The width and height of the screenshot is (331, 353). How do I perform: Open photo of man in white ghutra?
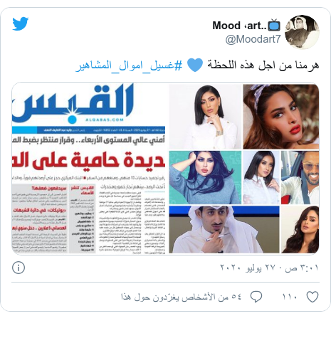pos(224,229)
